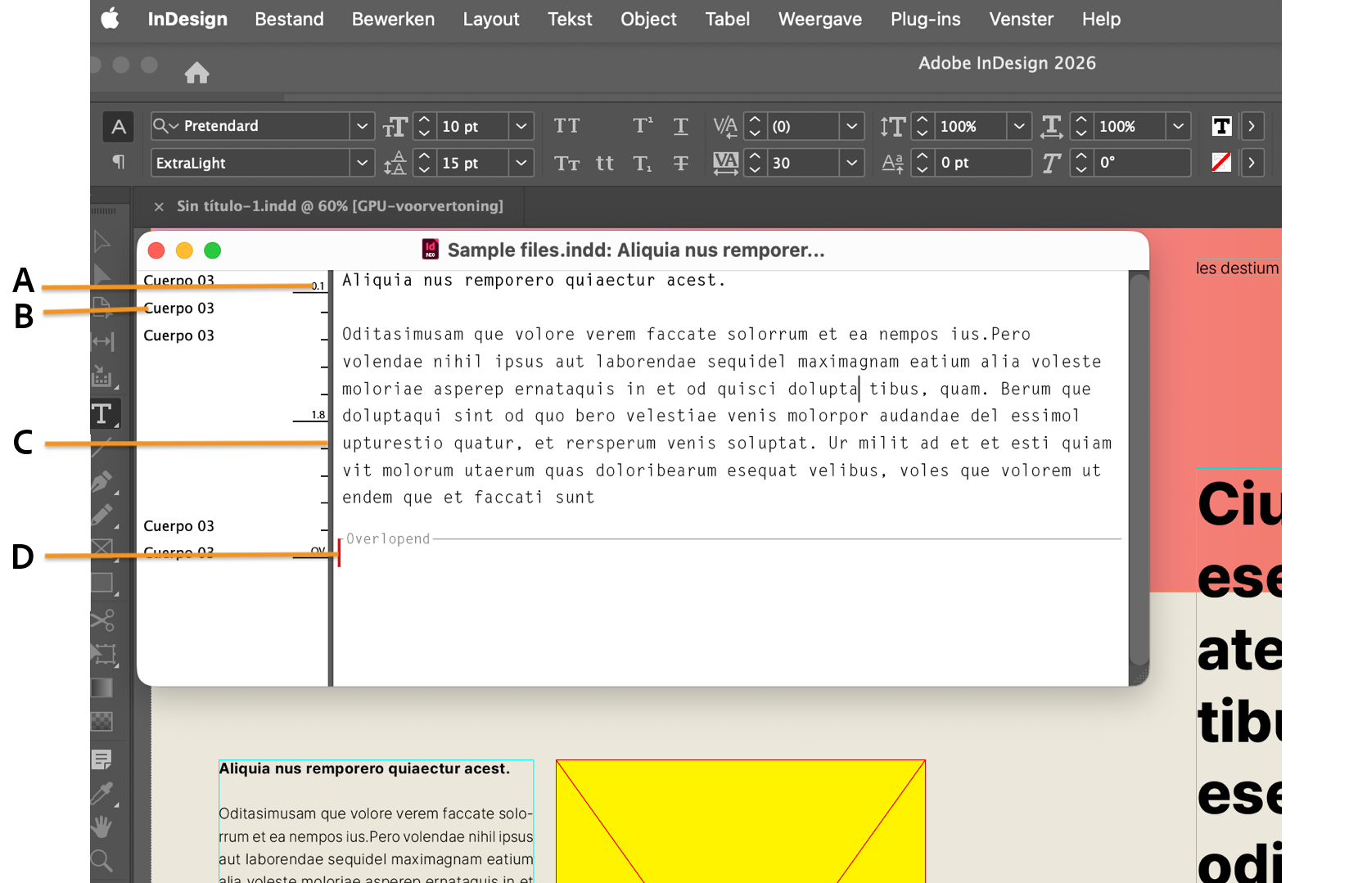This screenshot has height=883, width=1367.
Task: Open the InDesign application menu
Action: point(187,19)
